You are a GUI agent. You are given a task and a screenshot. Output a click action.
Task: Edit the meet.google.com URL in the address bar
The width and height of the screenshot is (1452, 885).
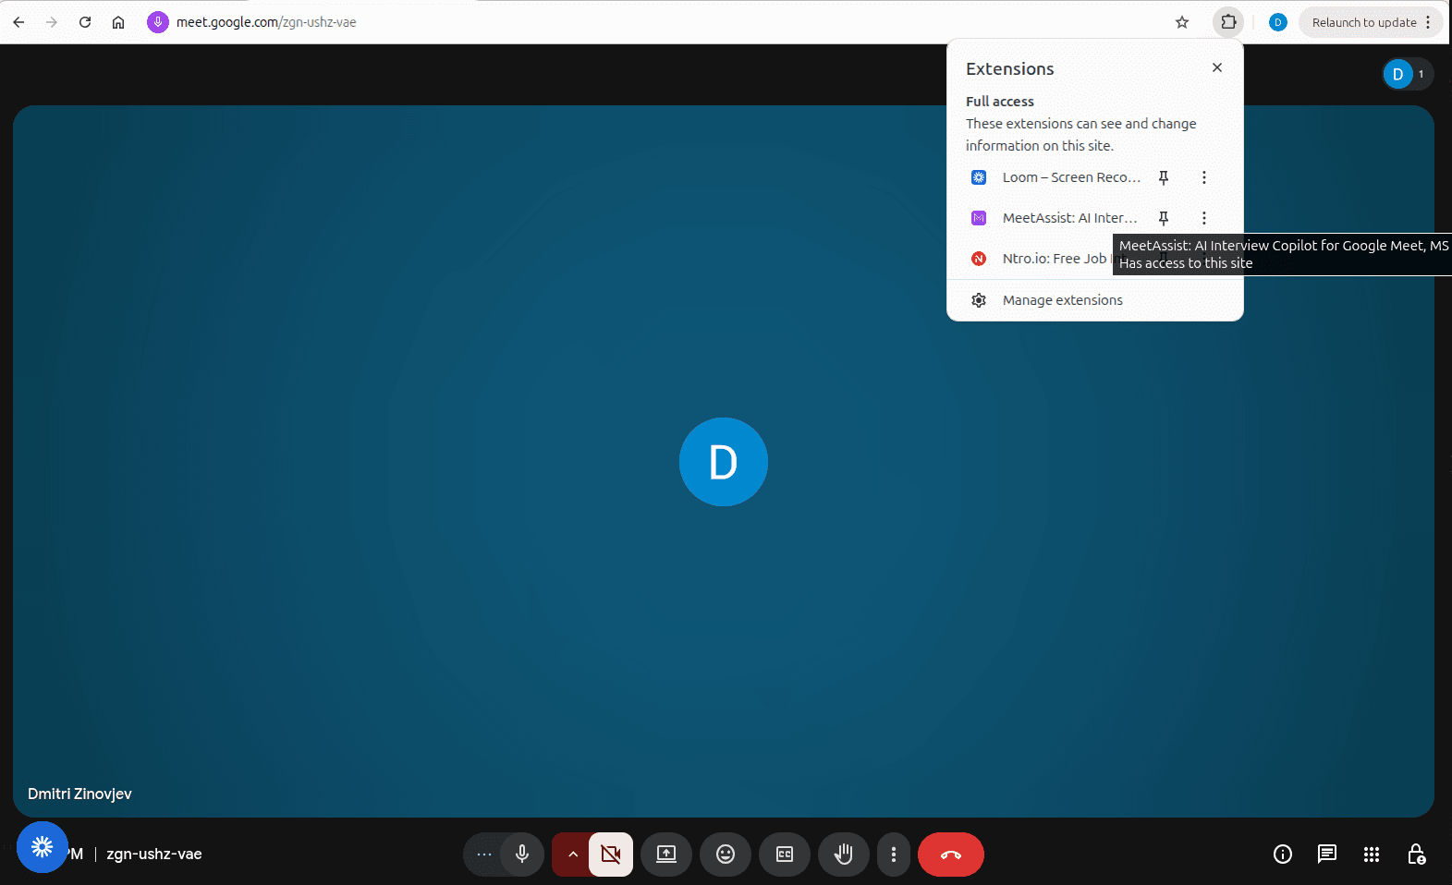tap(266, 22)
